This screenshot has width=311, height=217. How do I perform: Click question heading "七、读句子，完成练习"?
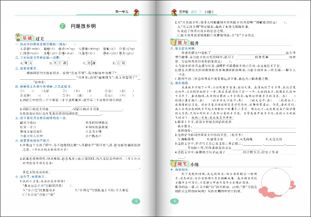pyautogui.click(x=31, y=177)
